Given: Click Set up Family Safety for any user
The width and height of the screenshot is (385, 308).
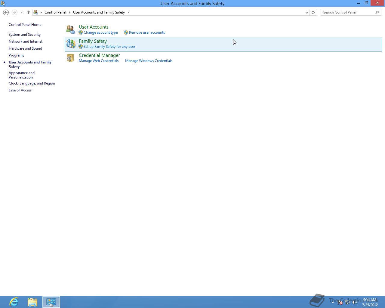Looking at the screenshot, I should click(109, 47).
